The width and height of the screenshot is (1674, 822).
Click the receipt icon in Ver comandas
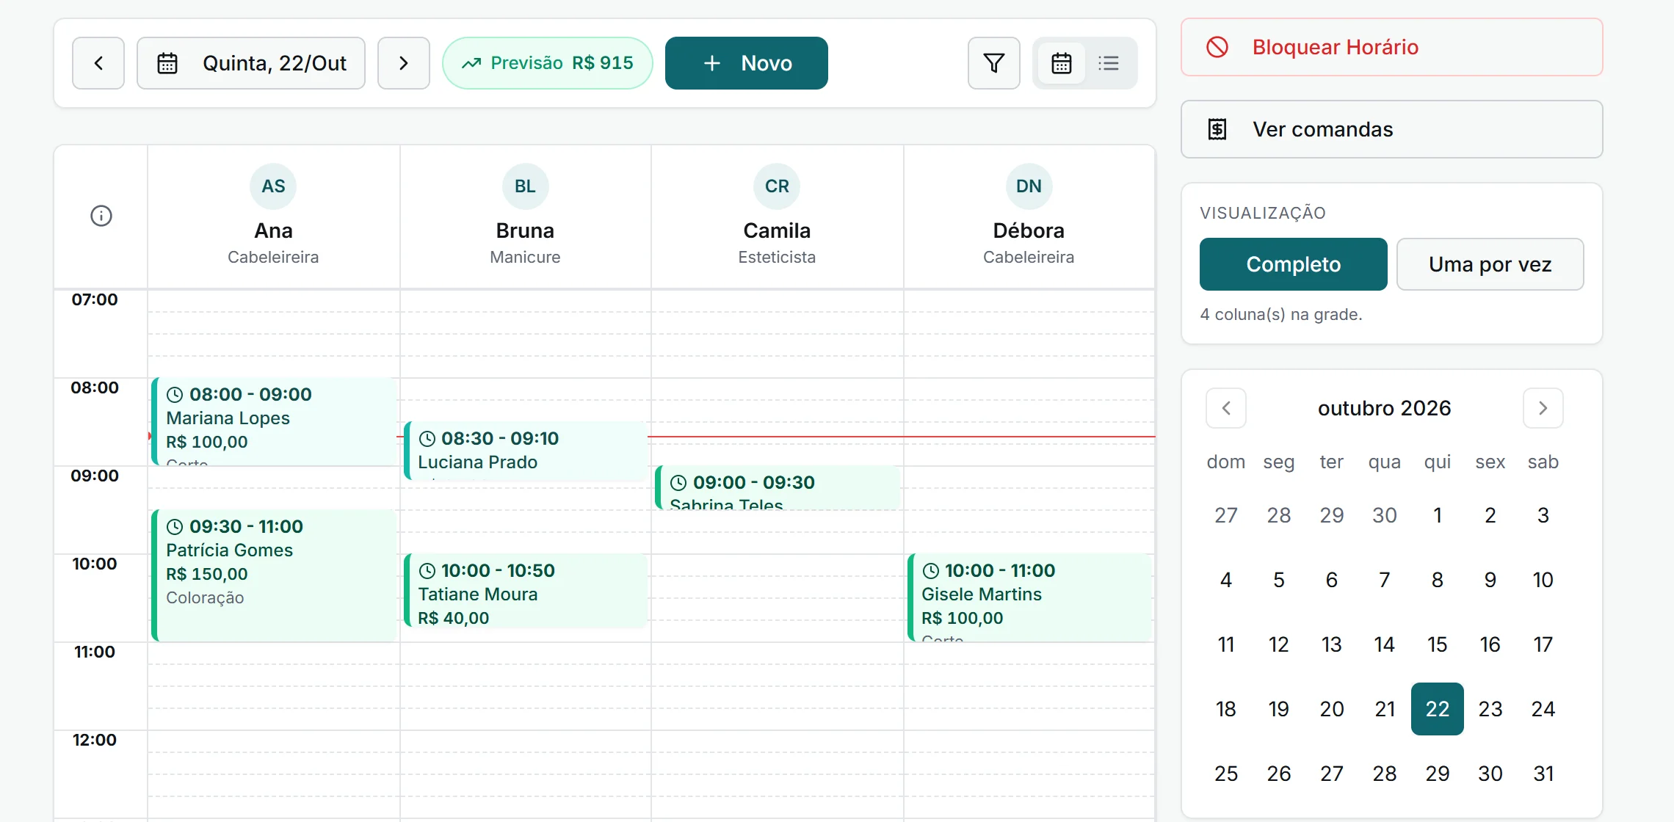(x=1217, y=129)
